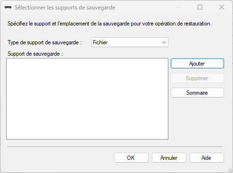Close the Sélectionner les supports dialog
Image resolution: width=233 pixels, height=173 pixels.
(x=222, y=7)
